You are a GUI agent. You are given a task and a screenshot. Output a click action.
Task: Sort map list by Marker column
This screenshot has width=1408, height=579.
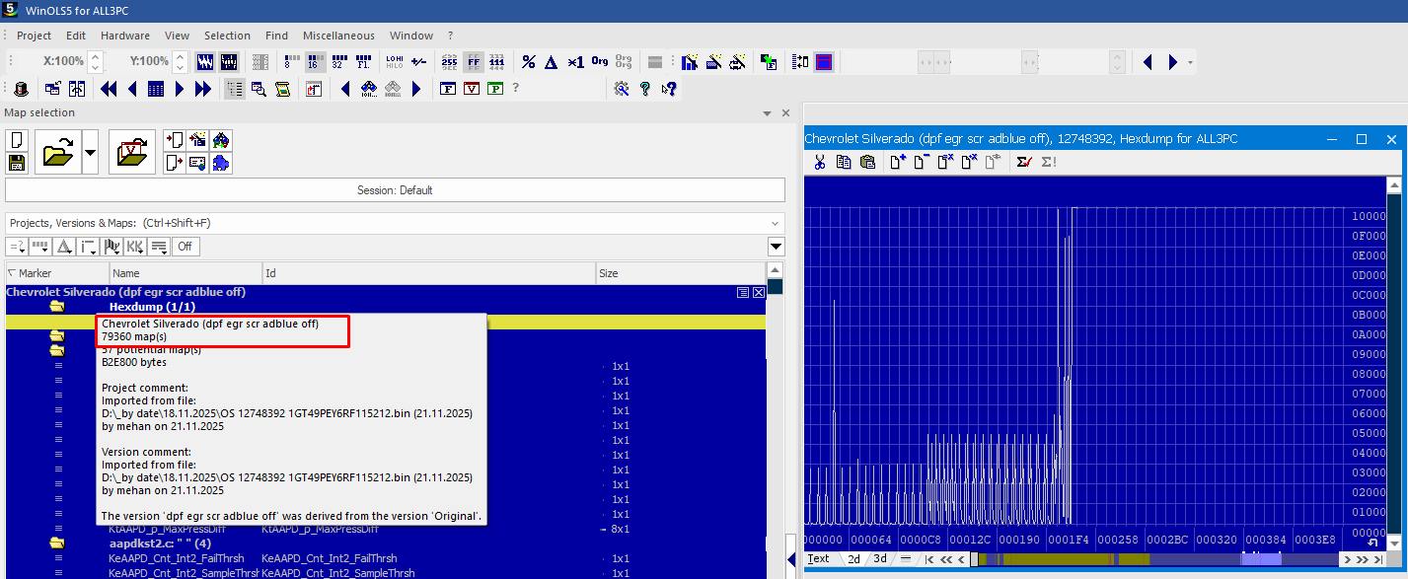coord(57,273)
